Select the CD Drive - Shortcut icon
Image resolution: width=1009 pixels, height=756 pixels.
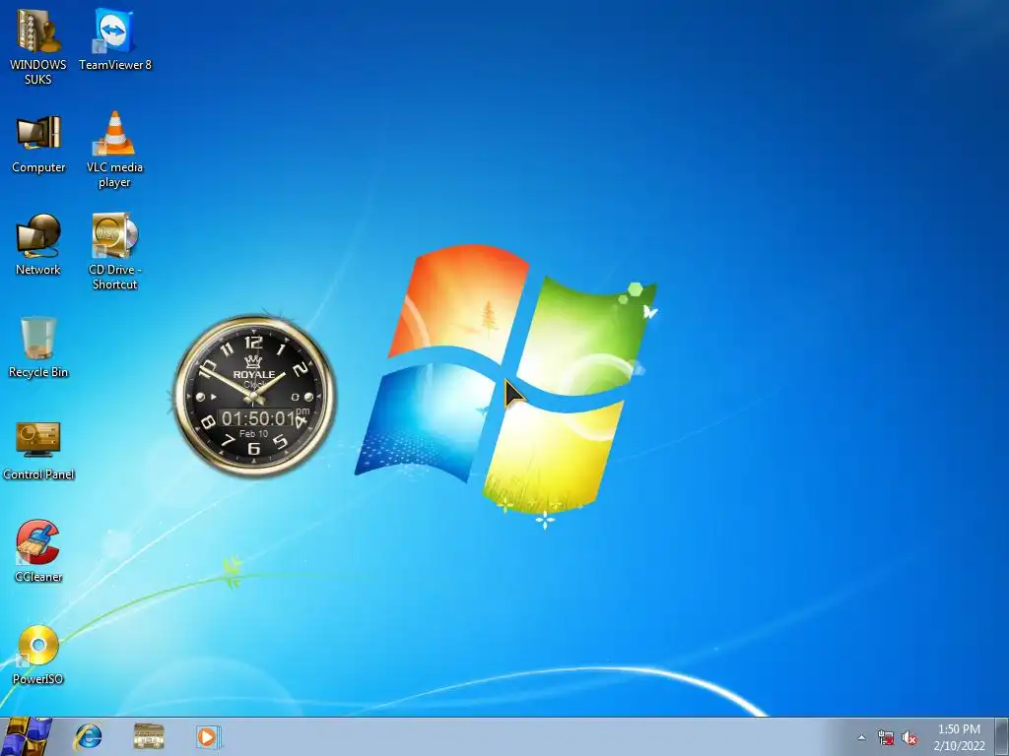click(x=114, y=251)
